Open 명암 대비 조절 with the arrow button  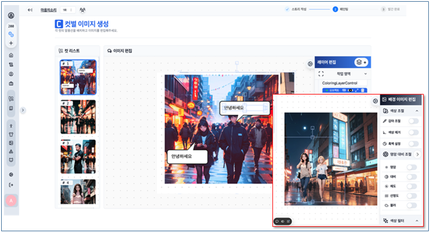[x=417, y=155]
